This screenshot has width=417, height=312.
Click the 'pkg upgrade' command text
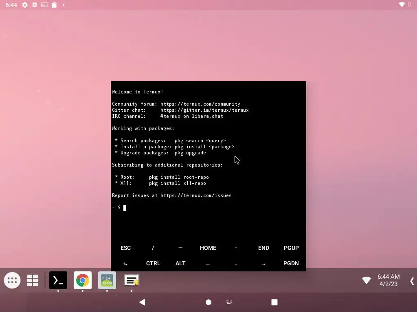pos(190,153)
